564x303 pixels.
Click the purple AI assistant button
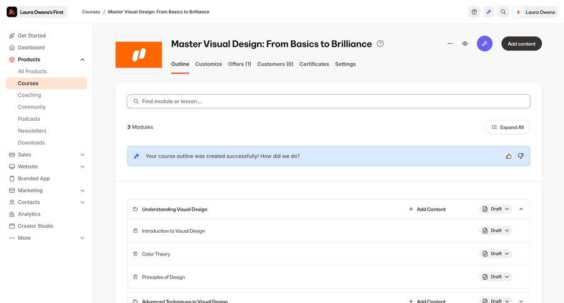[484, 43]
